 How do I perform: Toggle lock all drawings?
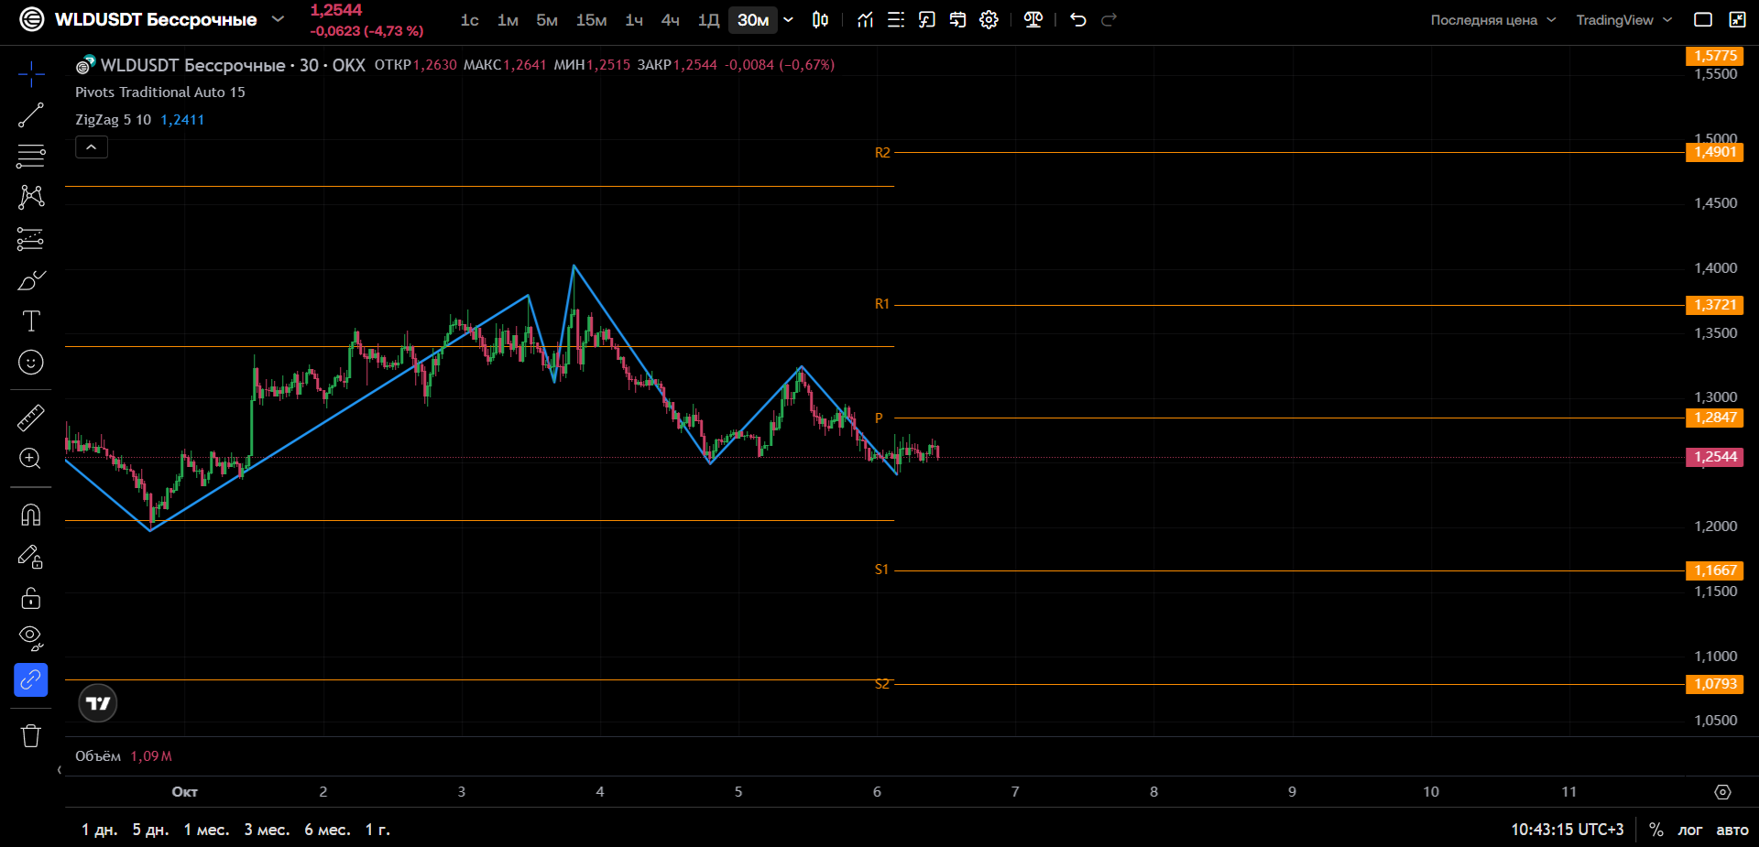[30, 598]
